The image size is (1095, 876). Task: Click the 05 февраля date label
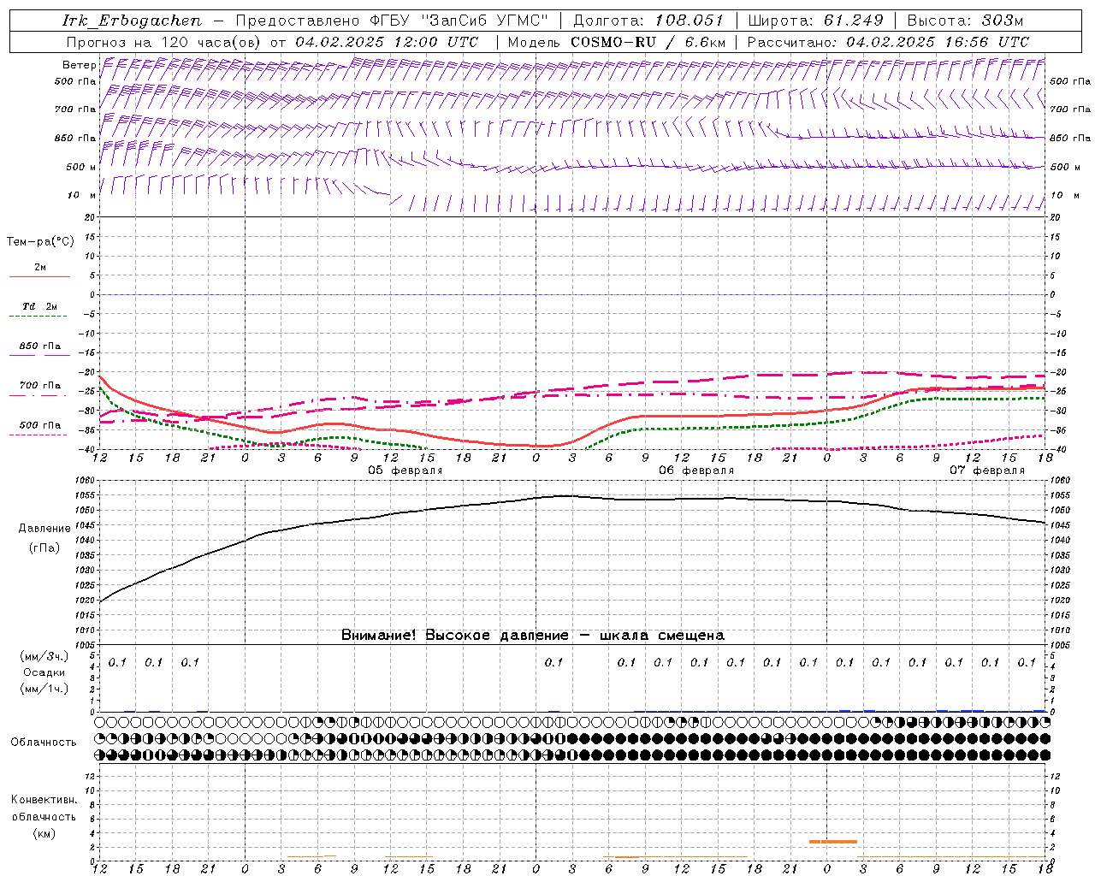pyautogui.click(x=405, y=471)
